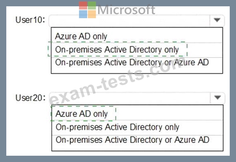The height and width of the screenshot is (162, 236).
Task: Select 'Azure AD only' for User20
Action: pos(81,114)
